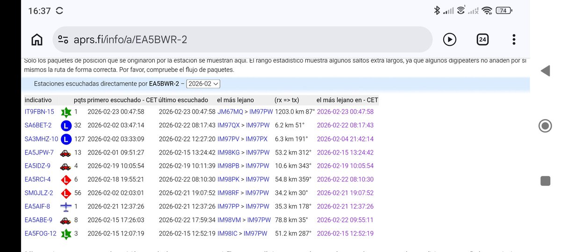Open station link EA5FOG-12

(40, 234)
